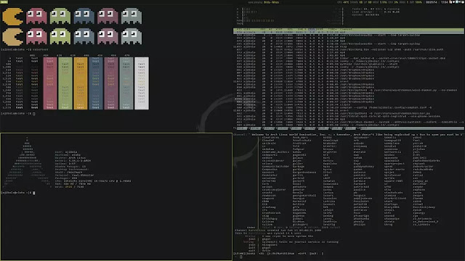Toggle htop Tree view with the F5 key
Viewport: 465px width, 261px height.
(x=296, y=128)
